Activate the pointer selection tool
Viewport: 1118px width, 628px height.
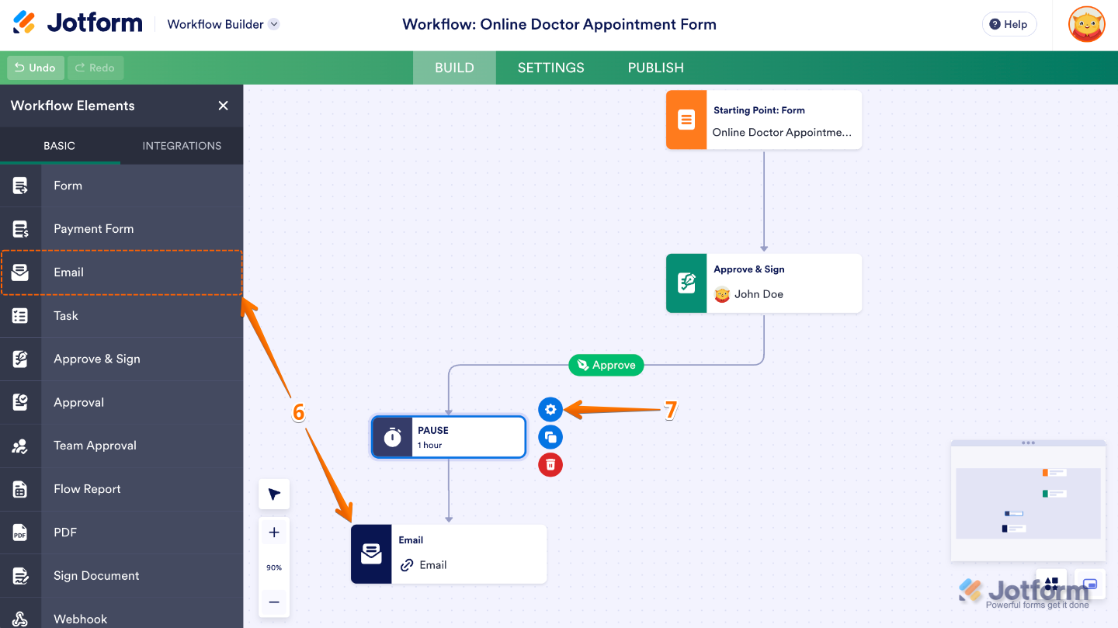click(x=273, y=494)
